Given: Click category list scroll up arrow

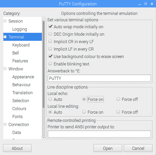Looking at the screenshot, I should tap(43, 19).
